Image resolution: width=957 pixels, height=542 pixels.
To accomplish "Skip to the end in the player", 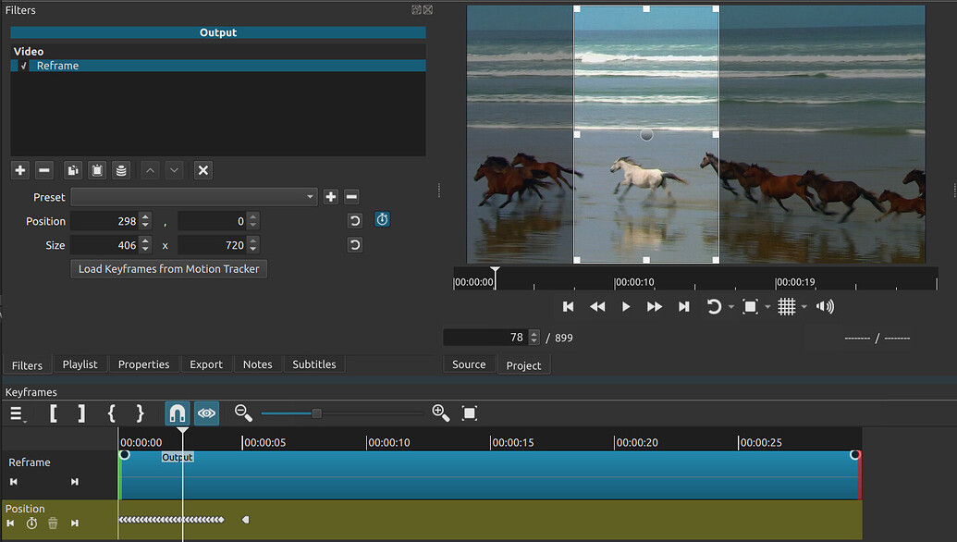I will coord(683,306).
